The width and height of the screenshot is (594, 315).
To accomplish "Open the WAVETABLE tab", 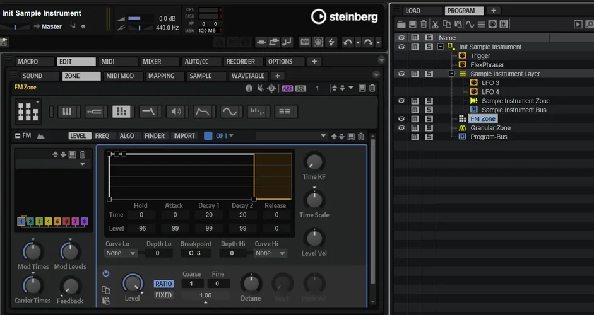I will click(x=247, y=76).
